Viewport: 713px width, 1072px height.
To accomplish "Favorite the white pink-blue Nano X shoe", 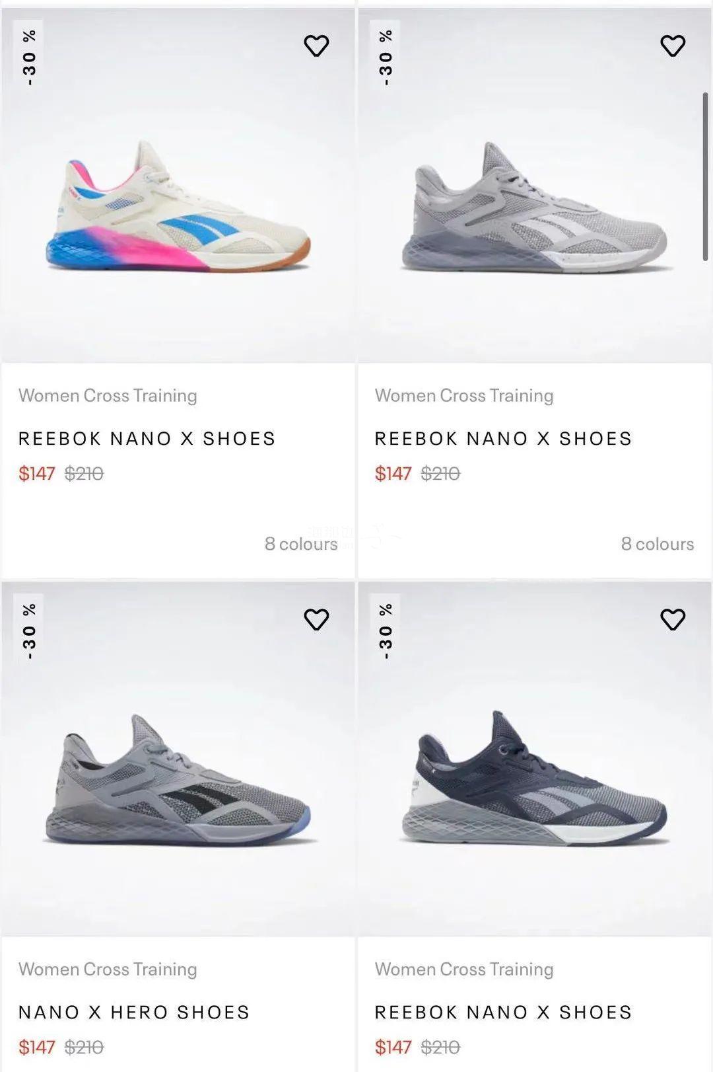I will tap(316, 46).
